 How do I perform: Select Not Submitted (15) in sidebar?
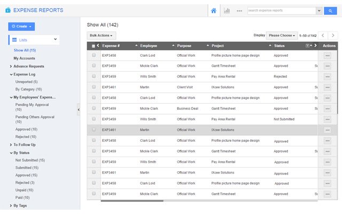30,160
